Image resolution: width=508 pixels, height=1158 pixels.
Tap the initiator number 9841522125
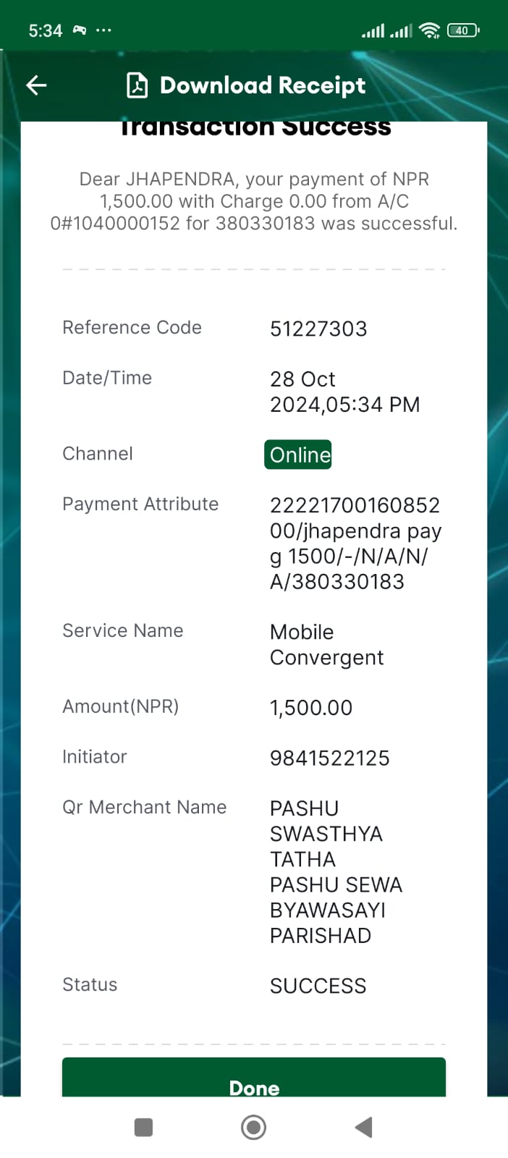[330, 758]
